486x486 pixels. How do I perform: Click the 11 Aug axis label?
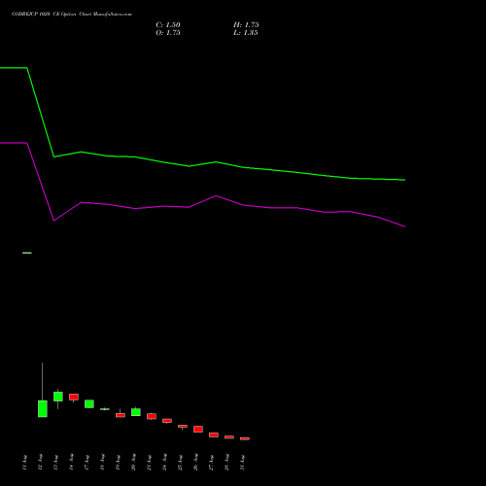[25, 463]
